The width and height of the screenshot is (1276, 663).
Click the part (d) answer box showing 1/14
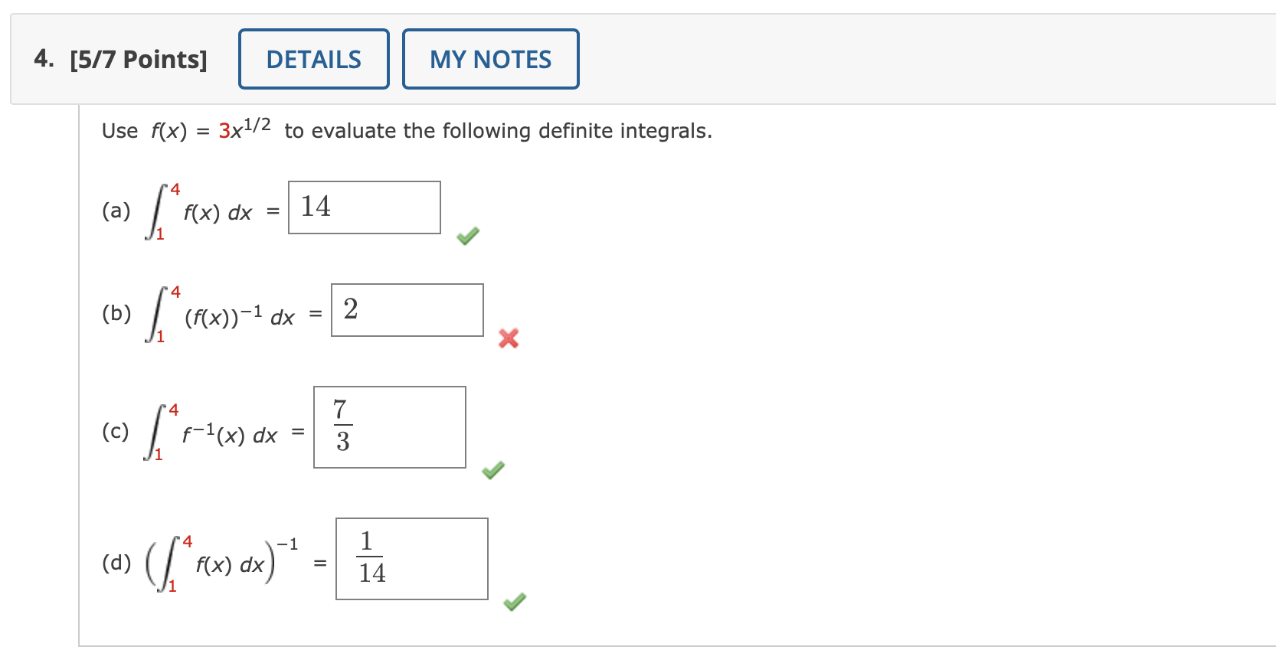(412, 559)
